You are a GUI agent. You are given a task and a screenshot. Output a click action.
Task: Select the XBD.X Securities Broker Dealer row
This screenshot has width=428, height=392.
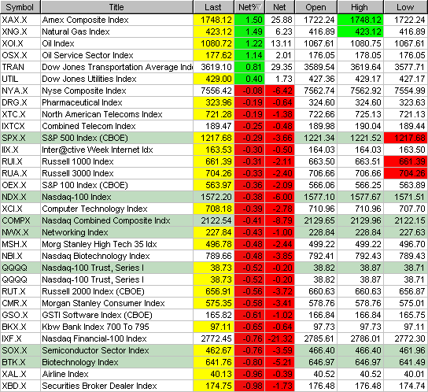(214, 386)
